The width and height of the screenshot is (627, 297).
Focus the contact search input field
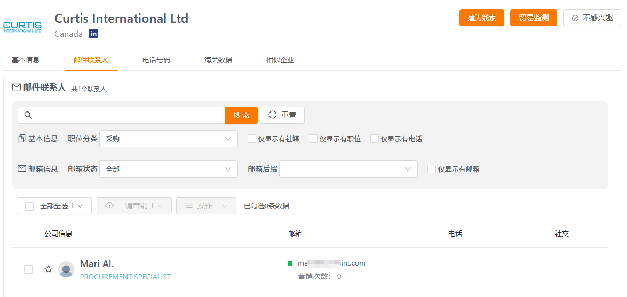pos(122,115)
